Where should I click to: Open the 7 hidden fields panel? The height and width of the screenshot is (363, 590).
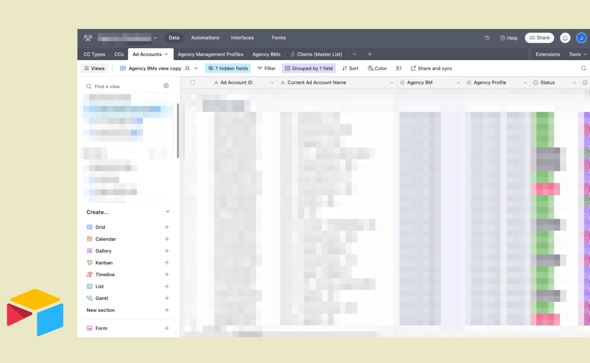point(228,68)
